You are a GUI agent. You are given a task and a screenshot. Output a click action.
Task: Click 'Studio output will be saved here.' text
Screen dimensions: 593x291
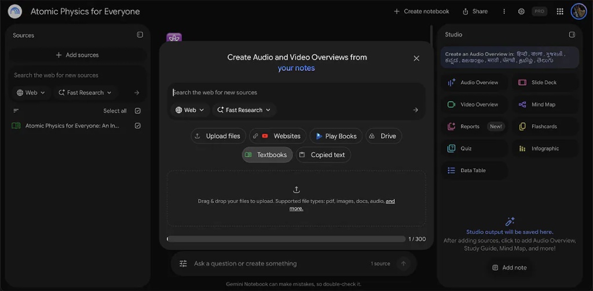tap(510, 232)
